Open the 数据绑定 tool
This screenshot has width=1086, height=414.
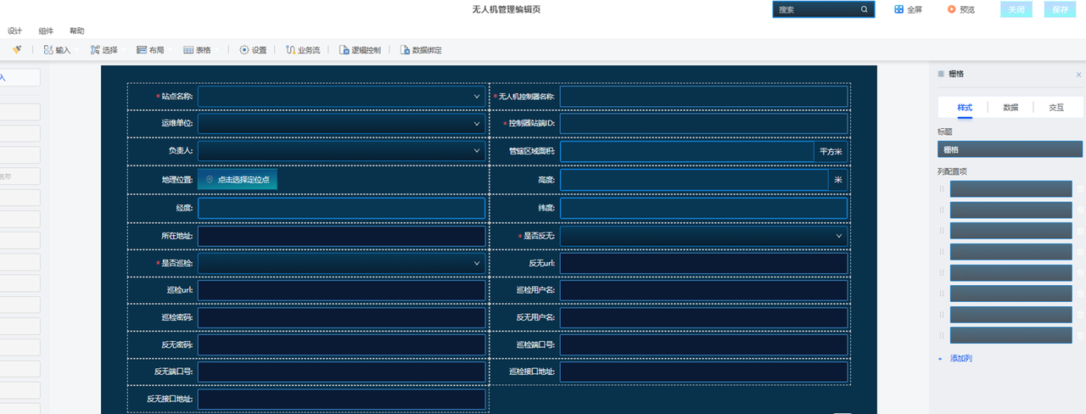coord(421,50)
